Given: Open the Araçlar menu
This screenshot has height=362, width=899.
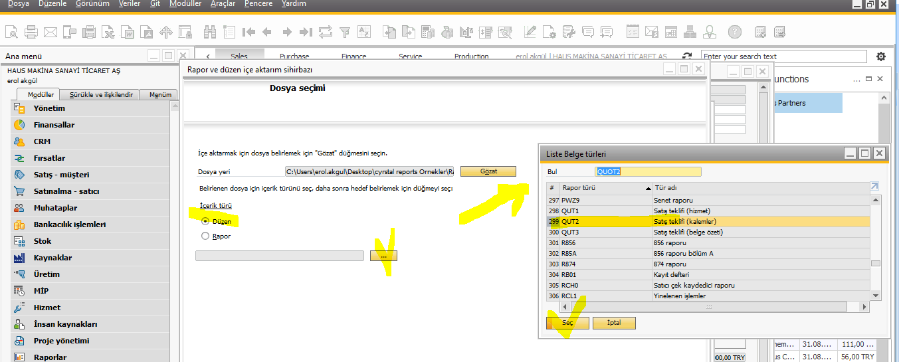Looking at the screenshot, I should [223, 4].
